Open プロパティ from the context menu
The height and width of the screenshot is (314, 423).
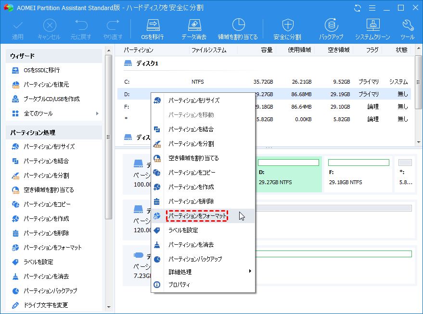(x=203, y=285)
